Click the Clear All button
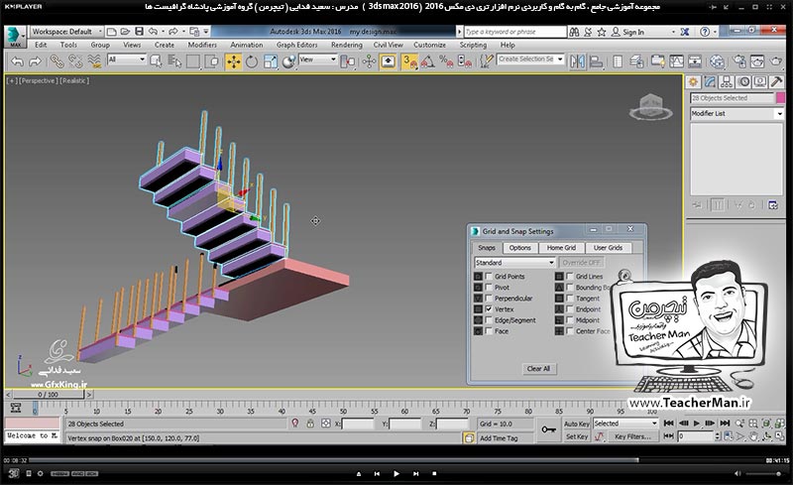 click(538, 369)
